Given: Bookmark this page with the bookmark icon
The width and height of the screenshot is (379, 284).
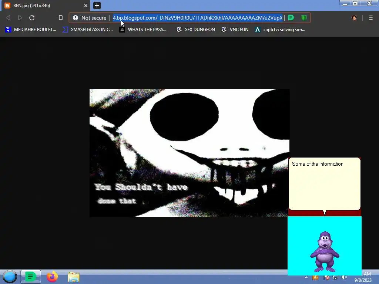Looking at the screenshot, I should coord(61,18).
